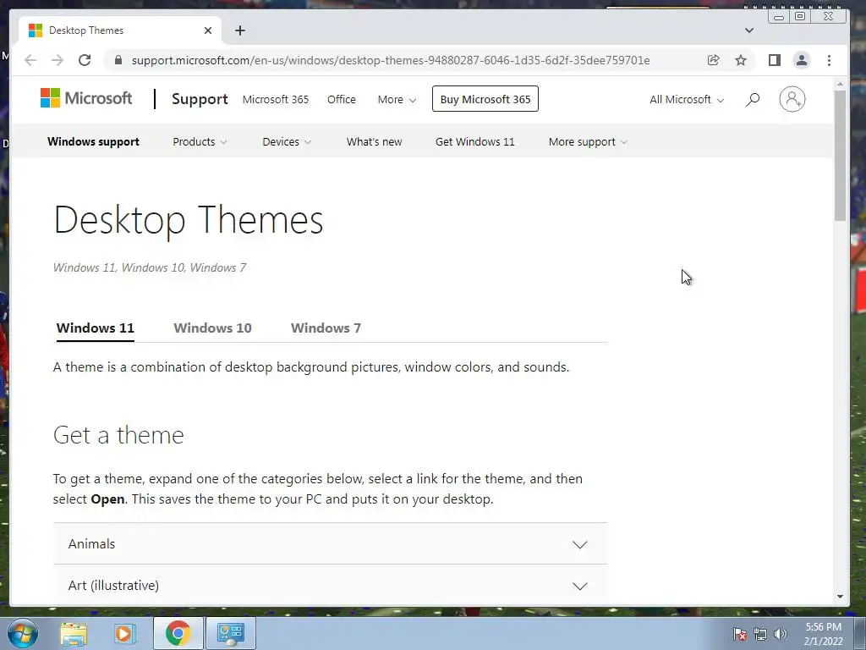Click the tab search chevron in Chrome
Viewport: 866px width, 650px height.
tap(749, 30)
